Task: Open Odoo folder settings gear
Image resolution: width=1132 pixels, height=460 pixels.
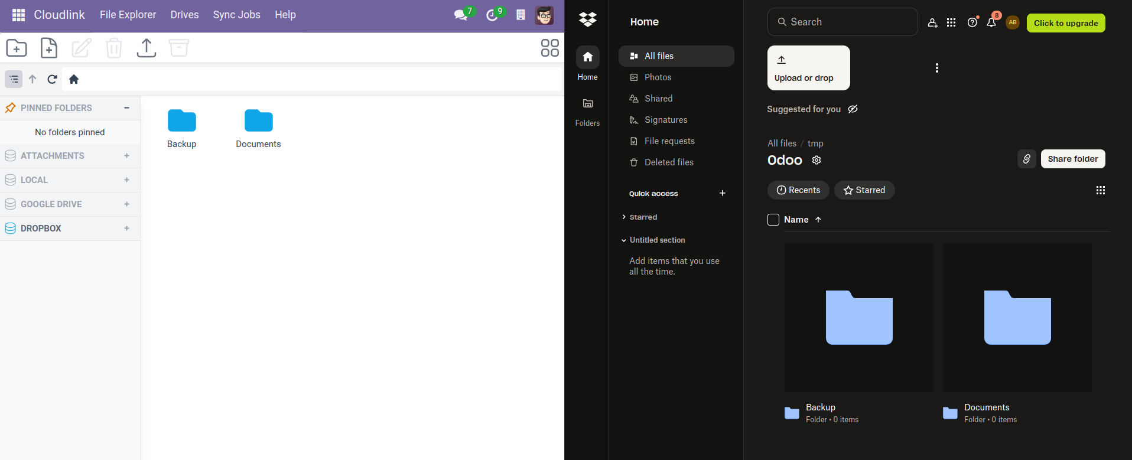Action: click(x=817, y=160)
